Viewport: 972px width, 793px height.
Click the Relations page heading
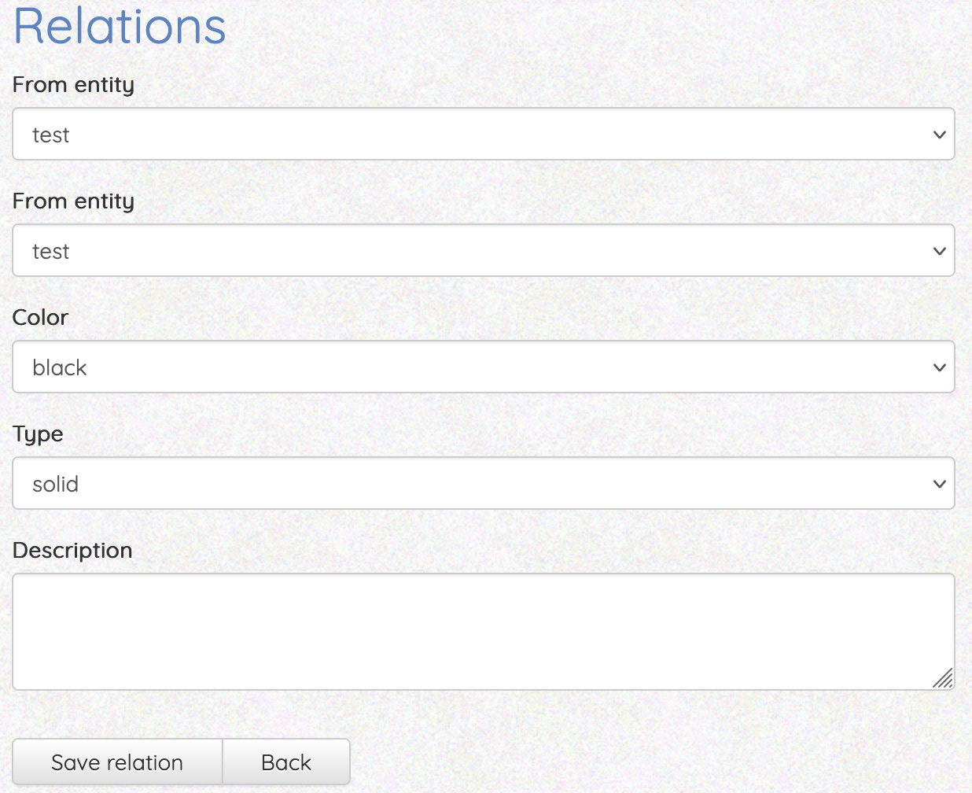click(x=120, y=26)
